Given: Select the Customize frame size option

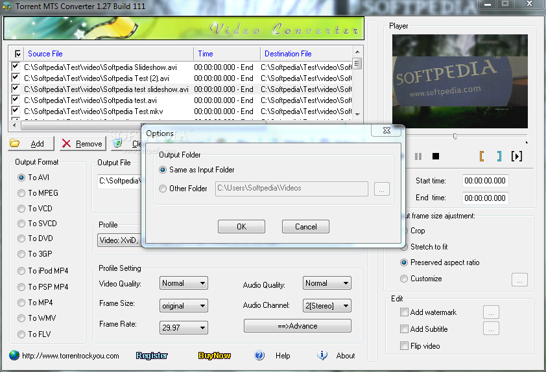Looking at the screenshot, I should 403,279.
